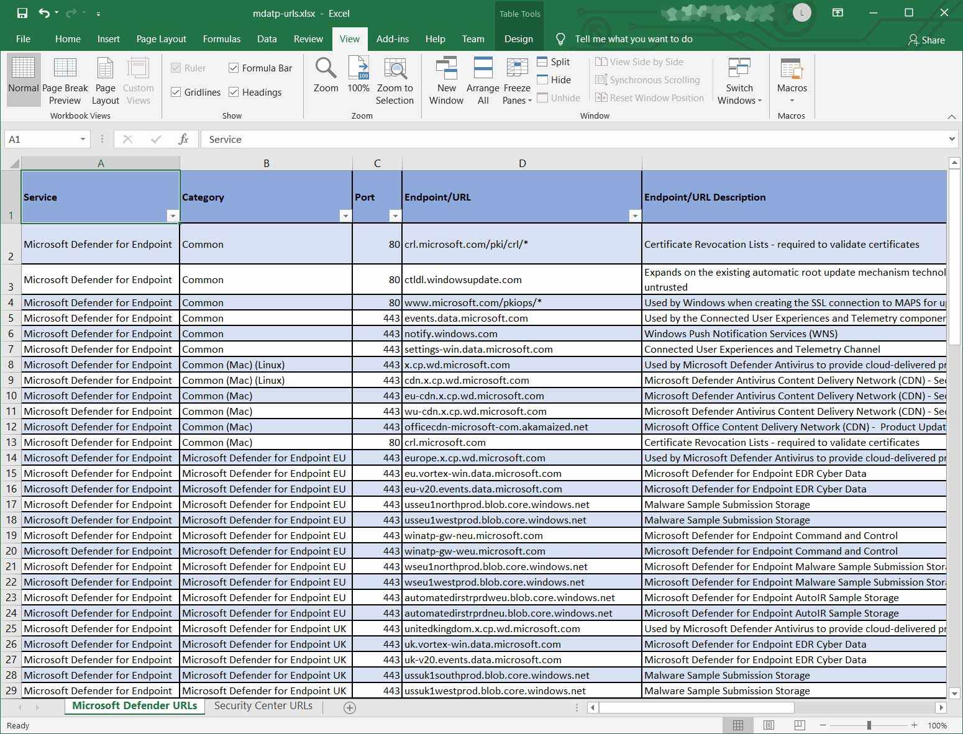Viewport: 963px width, 734px height.
Task: Open Ribbon Display Options
Action: [x=837, y=13]
